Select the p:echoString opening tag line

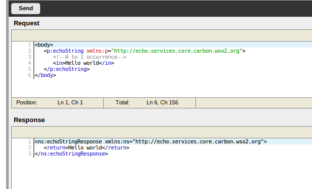pos(145,51)
